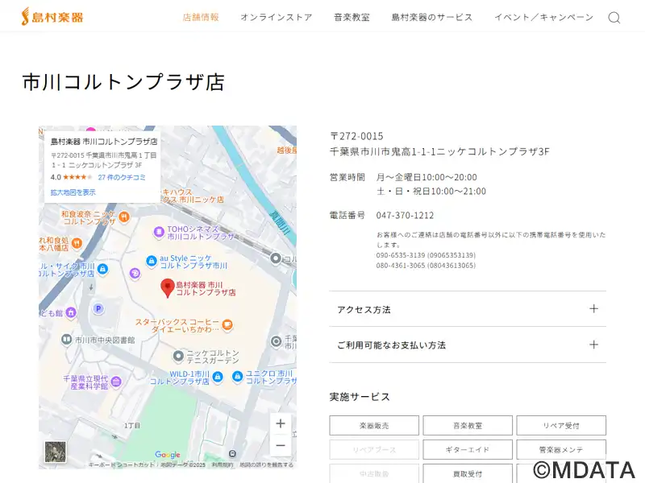Open 店舗情報 menu item
This screenshot has width=645, height=483.
coord(201,17)
